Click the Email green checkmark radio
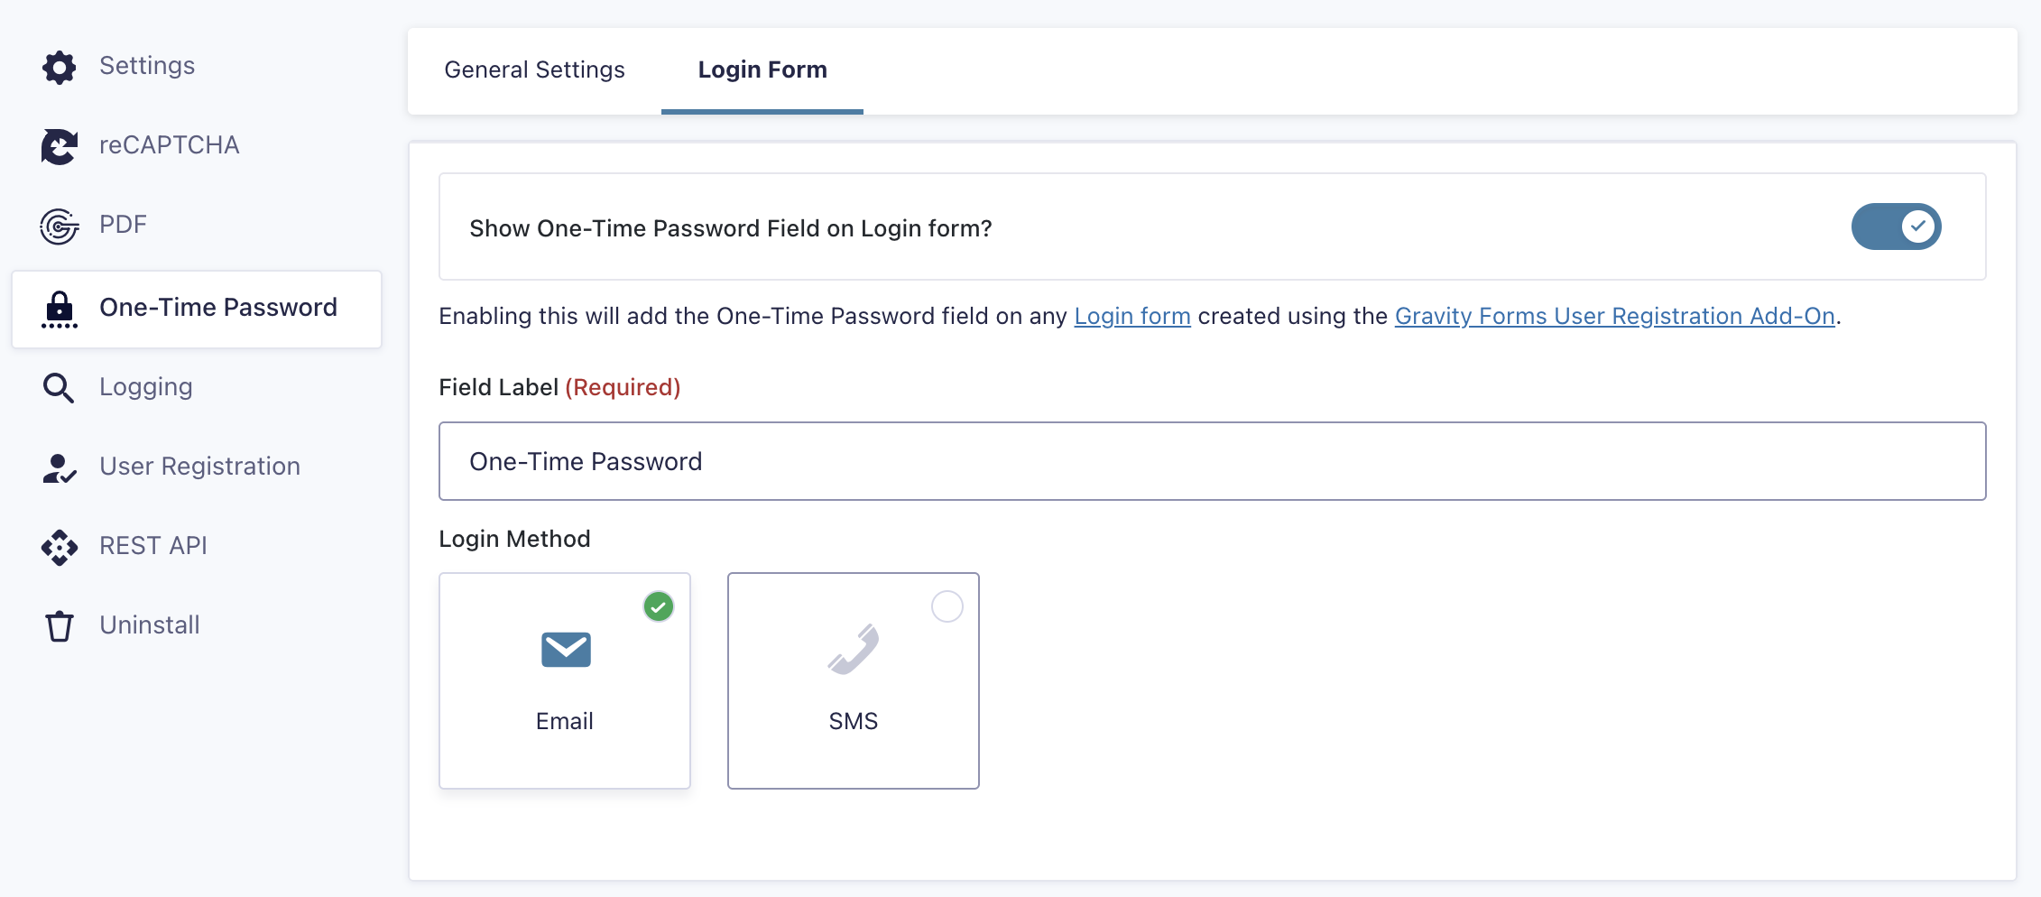 [659, 606]
